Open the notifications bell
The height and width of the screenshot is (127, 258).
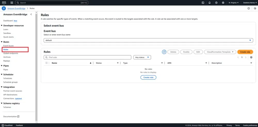pyautogui.click(x=209, y=3)
